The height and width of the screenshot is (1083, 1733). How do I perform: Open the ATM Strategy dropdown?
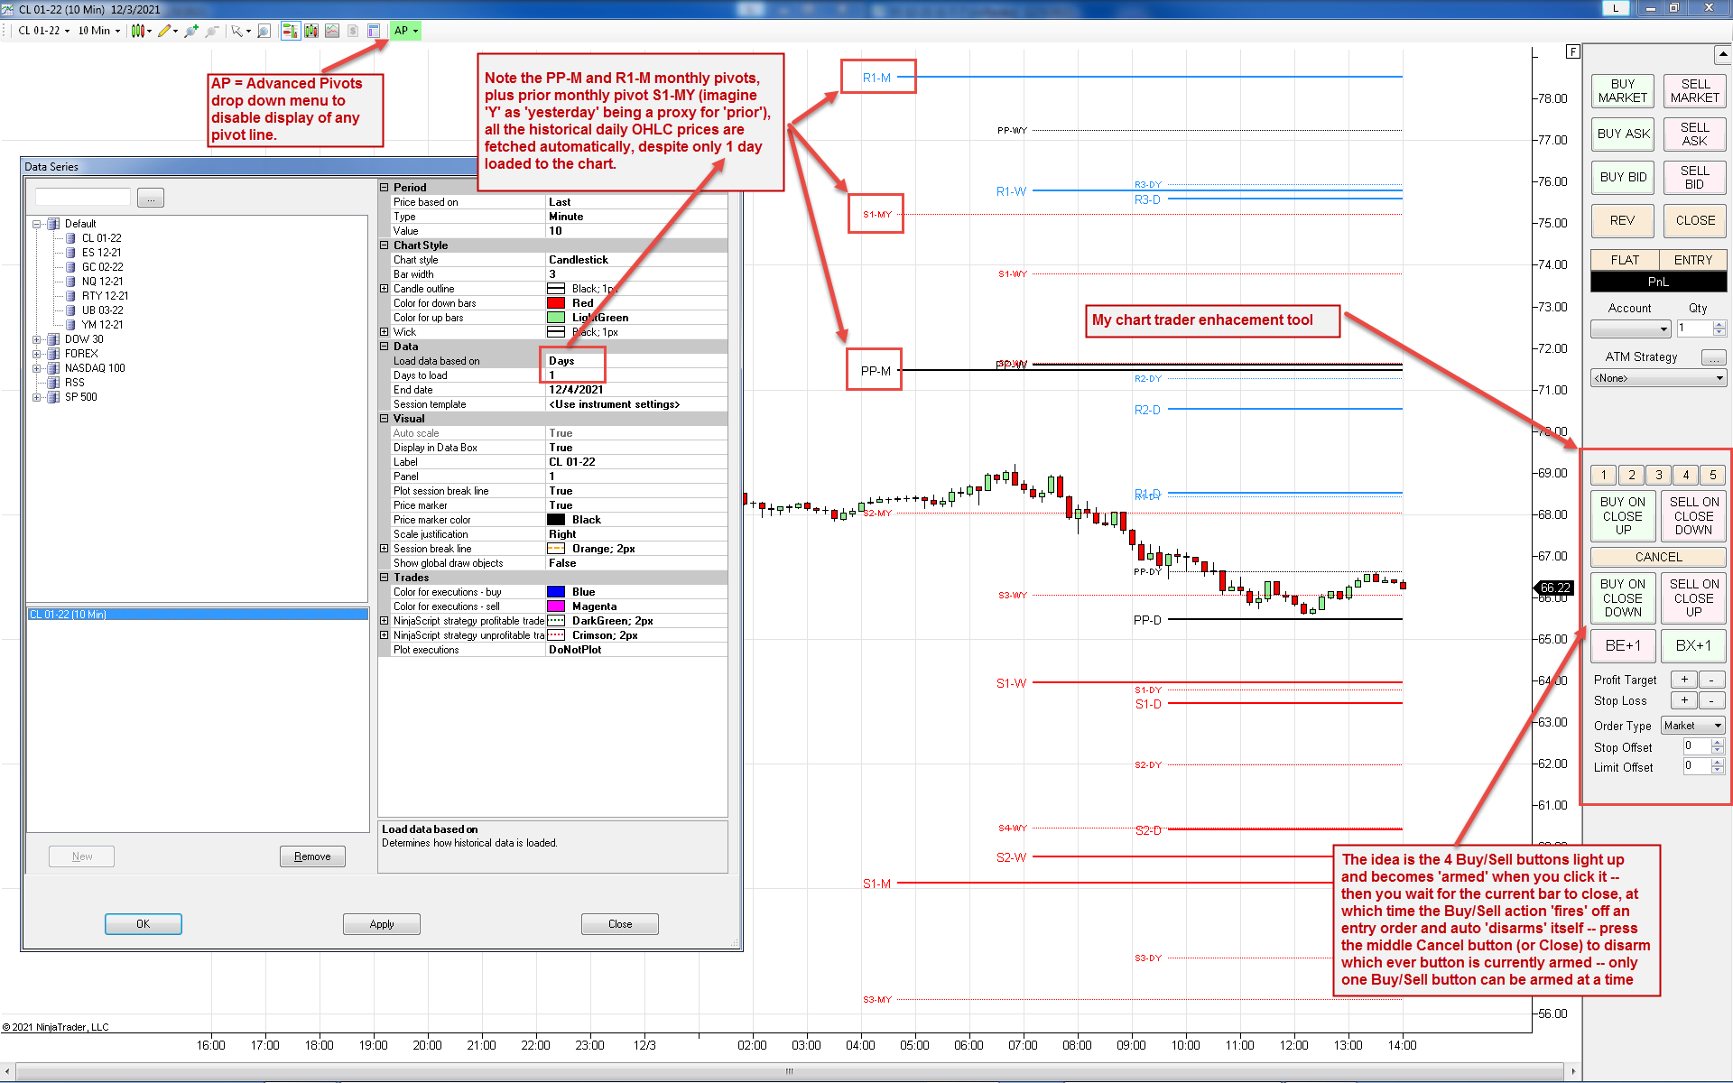1658,378
